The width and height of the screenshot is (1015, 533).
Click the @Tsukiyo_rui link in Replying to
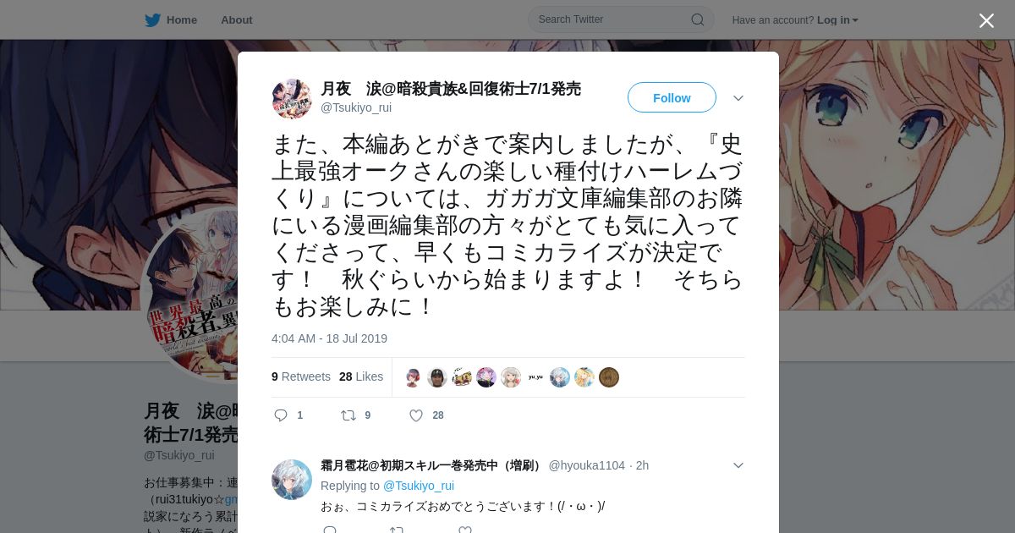coord(419,486)
